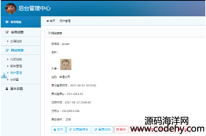Click the 设置管理员 button
The height and width of the screenshot is (136, 206).
point(78,130)
